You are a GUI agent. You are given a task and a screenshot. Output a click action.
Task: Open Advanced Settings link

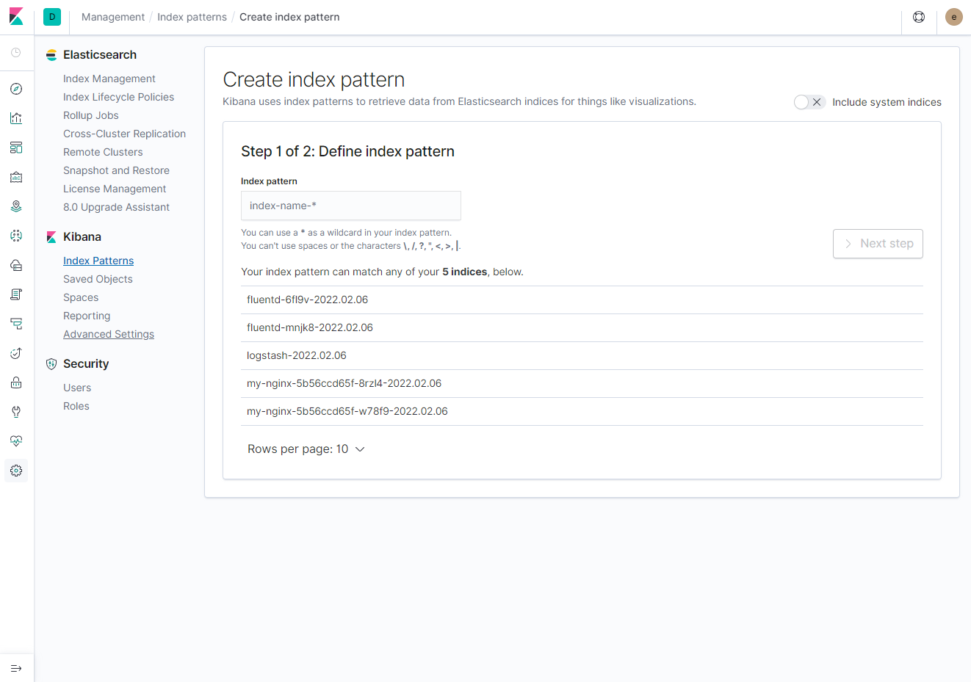pos(109,334)
